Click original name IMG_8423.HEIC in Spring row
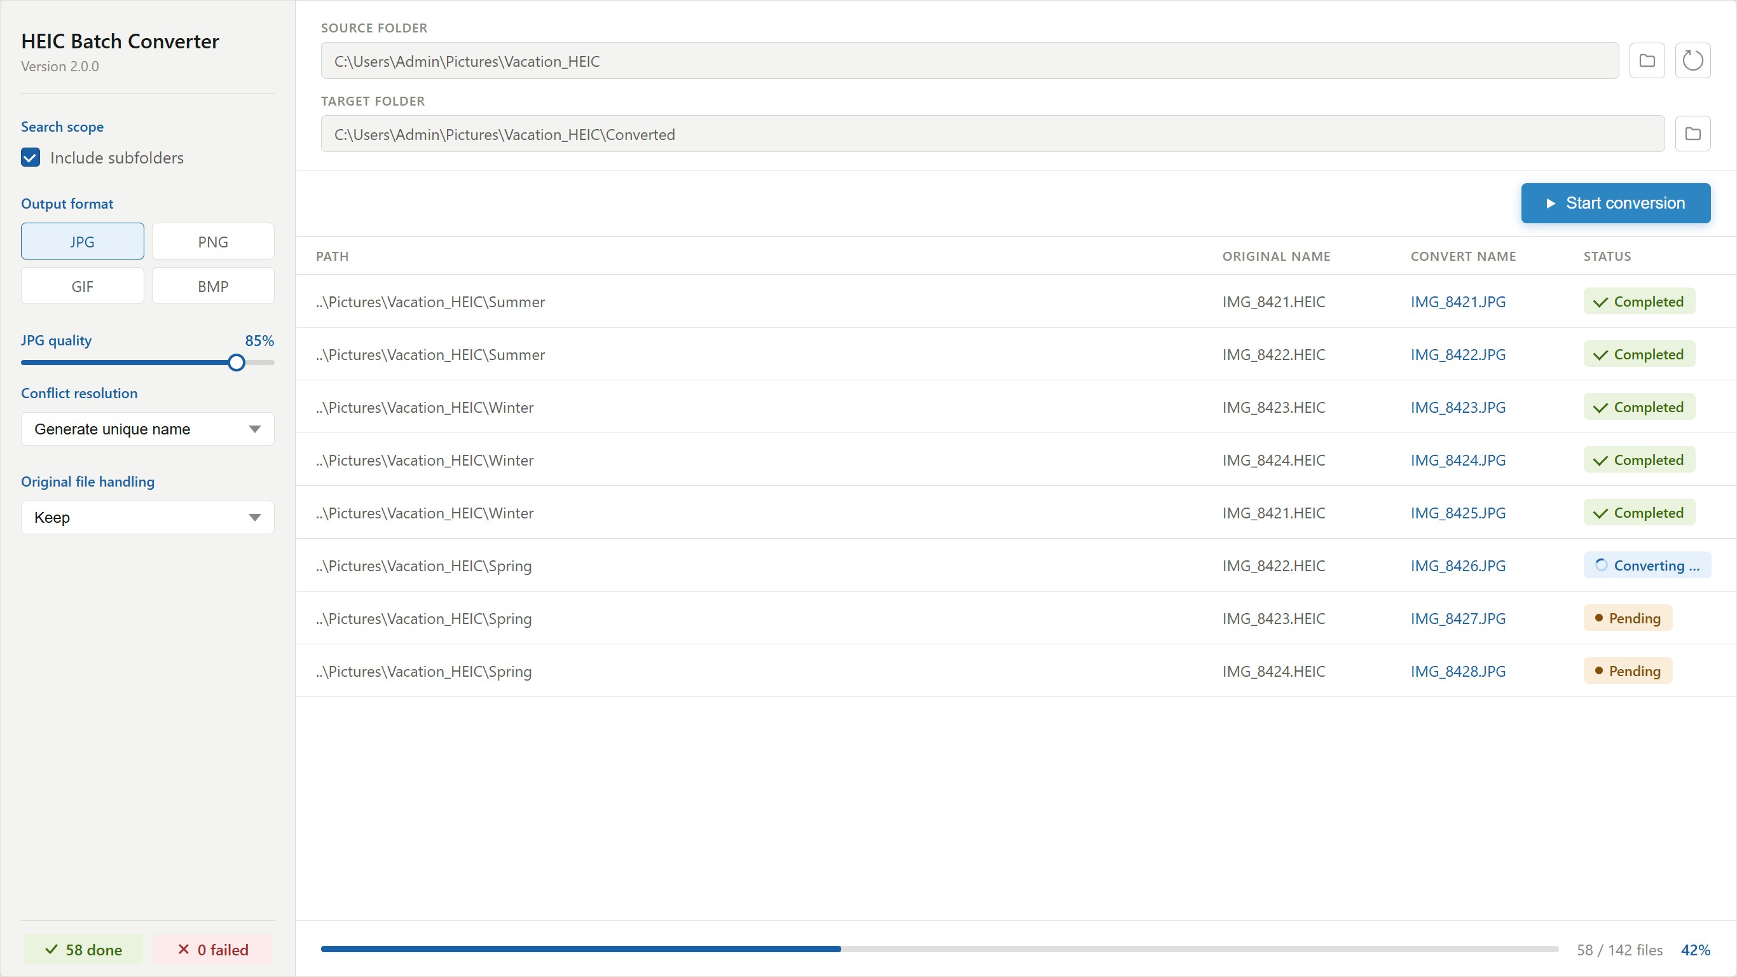1737x977 pixels. pos(1274,619)
